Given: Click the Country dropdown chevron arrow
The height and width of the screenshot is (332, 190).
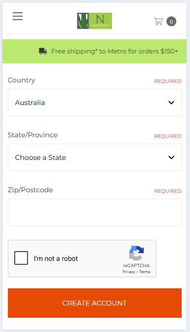Looking at the screenshot, I should [171, 102].
